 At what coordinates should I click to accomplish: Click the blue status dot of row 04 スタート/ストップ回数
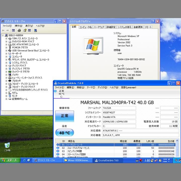click(x=58, y=154)
